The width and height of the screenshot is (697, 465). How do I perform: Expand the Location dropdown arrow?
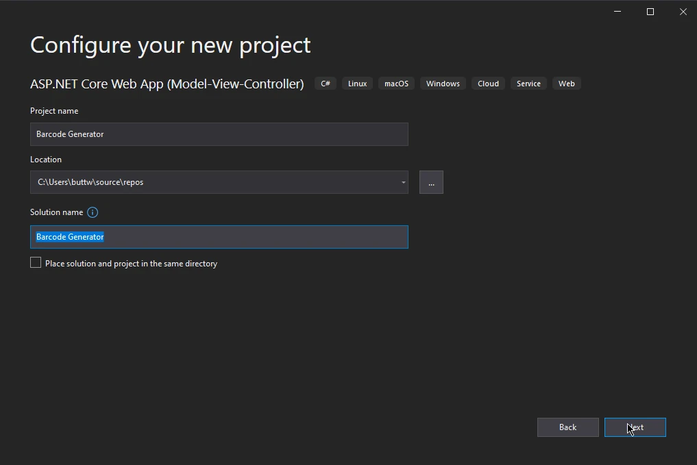403,182
